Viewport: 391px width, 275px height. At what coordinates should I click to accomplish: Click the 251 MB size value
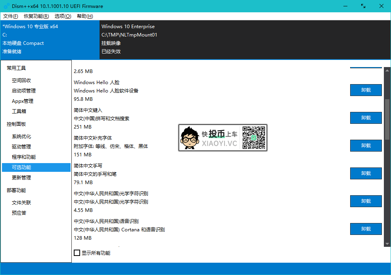pos(82,127)
